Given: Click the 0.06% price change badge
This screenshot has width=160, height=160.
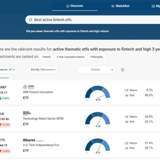Looking at the screenshot, I should click(x=5, y=98).
